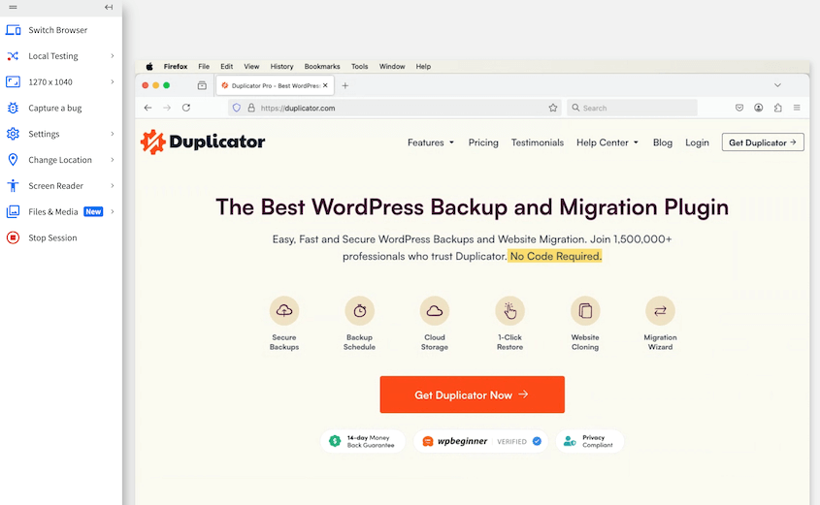
Task: Click the Duplicator logo
Action: [203, 142]
